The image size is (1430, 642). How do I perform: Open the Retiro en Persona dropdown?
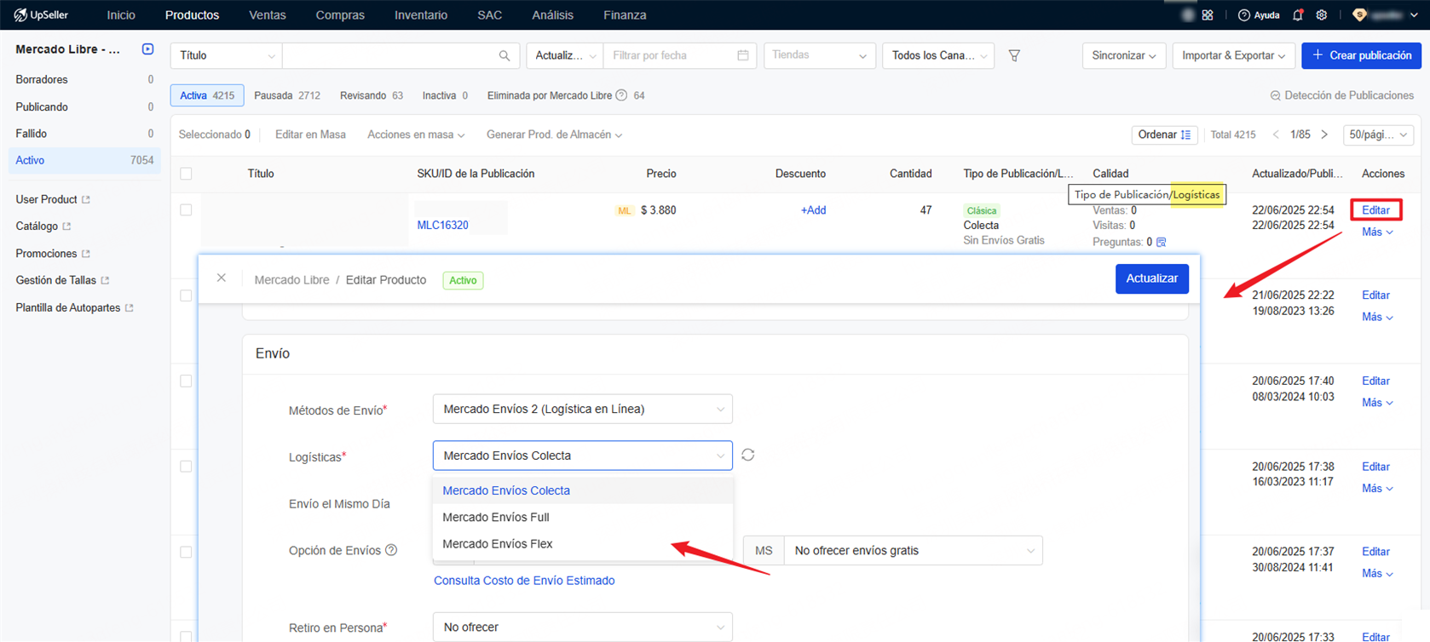[x=583, y=627]
